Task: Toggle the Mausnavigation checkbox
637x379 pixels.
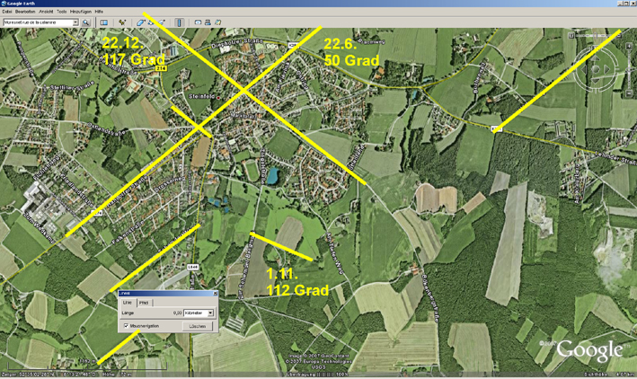Action: pyautogui.click(x=126, y=326)
